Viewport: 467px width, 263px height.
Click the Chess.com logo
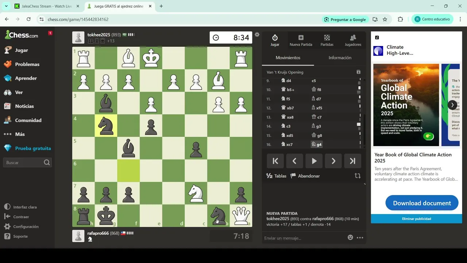21,35
